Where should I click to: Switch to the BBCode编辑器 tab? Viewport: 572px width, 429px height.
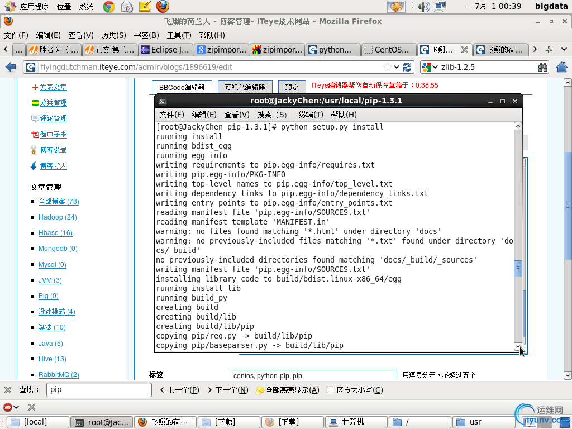182,88
